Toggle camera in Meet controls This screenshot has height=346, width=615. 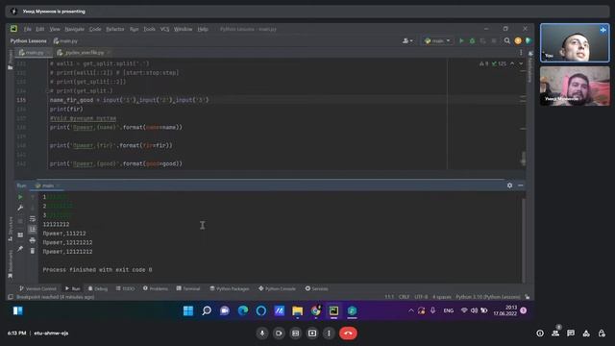point(279,334)
